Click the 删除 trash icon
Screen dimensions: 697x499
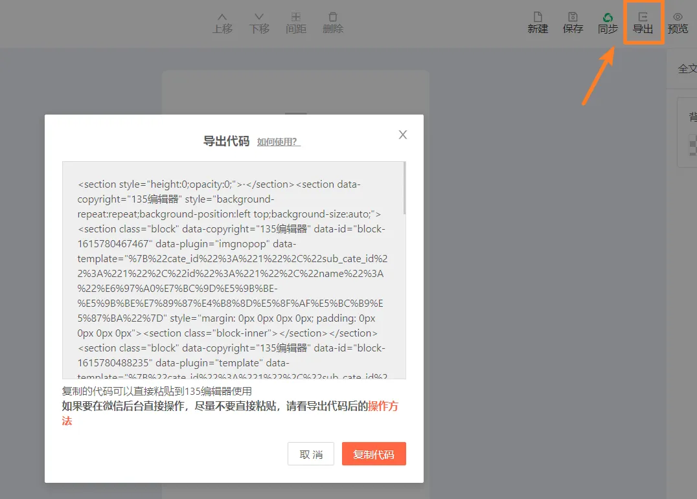[333, 23]
